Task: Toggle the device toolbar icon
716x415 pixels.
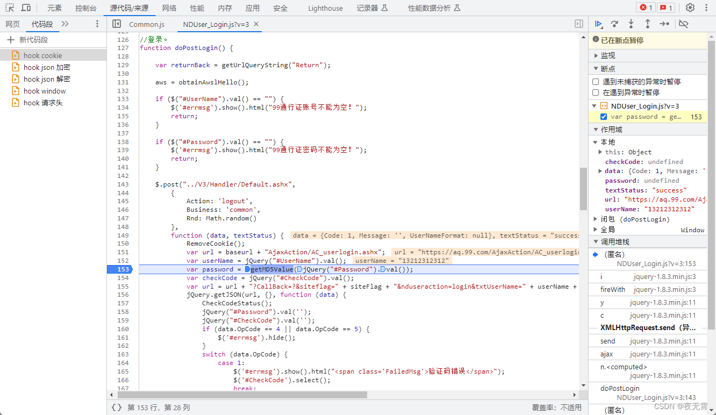Action: point(26,8)
